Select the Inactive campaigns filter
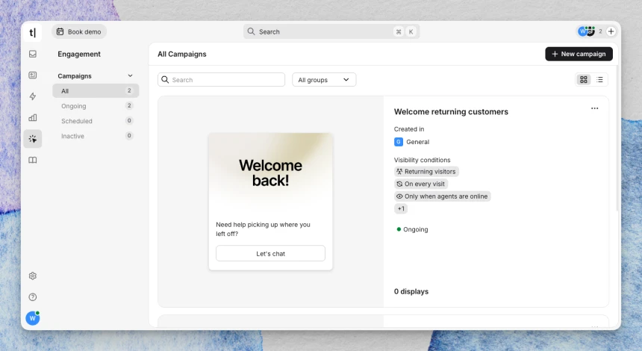The width and height of the screenshot is (642, 351). pos(96,136)
